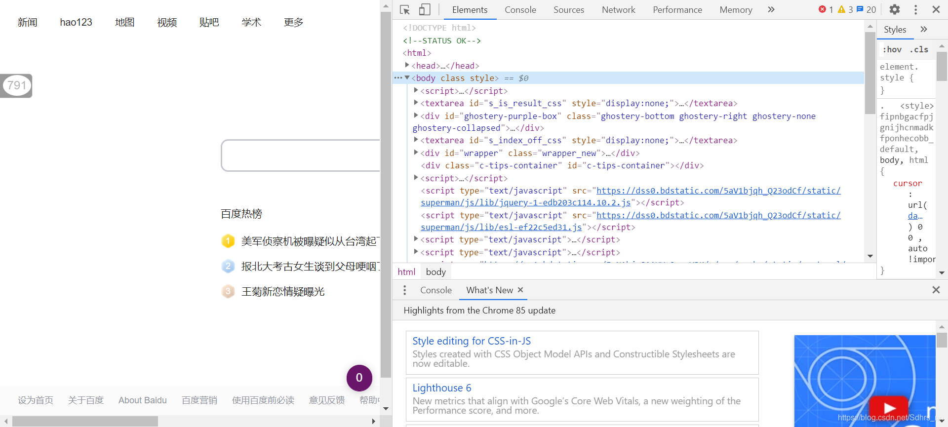The height and width of the screenshot is (427, 948).
Task: Expand the wrapper div node
Action: [x=416, y=153]
